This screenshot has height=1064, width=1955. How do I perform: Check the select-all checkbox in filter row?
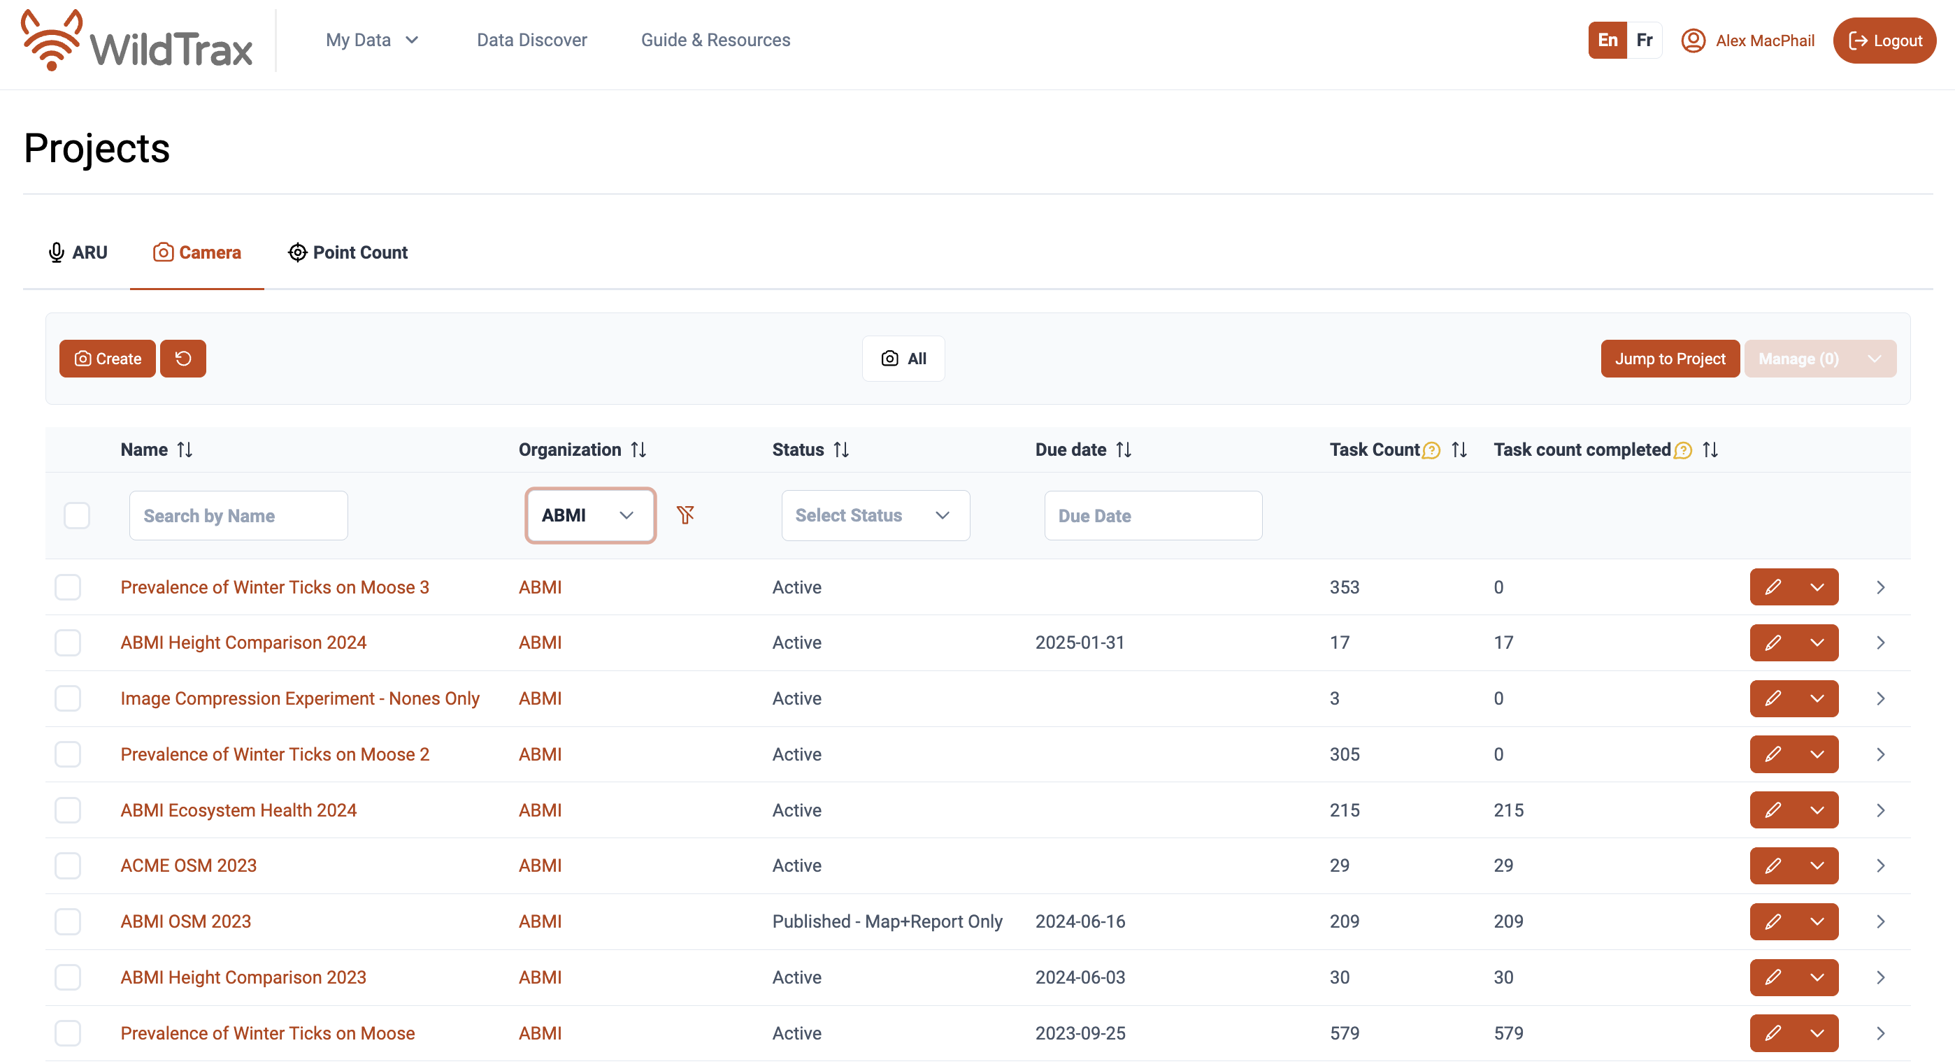click(x=77, y=515)
